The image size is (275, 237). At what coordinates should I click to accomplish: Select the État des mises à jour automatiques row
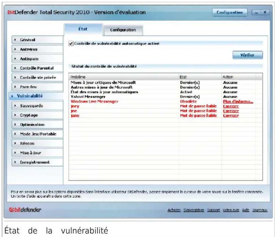(166, 92)
